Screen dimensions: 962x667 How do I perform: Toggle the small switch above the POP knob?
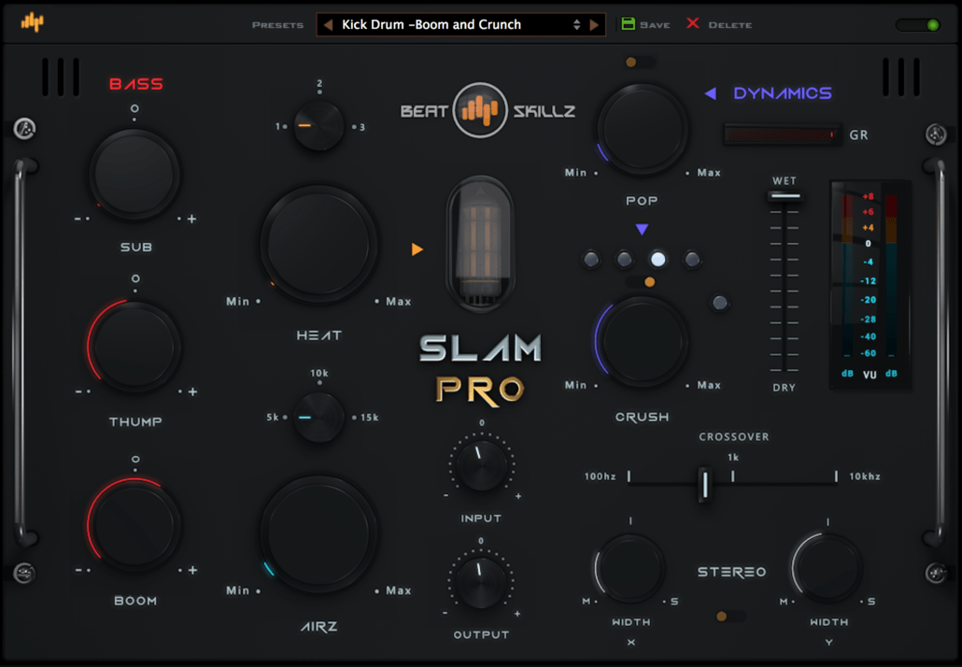(639, 62)
